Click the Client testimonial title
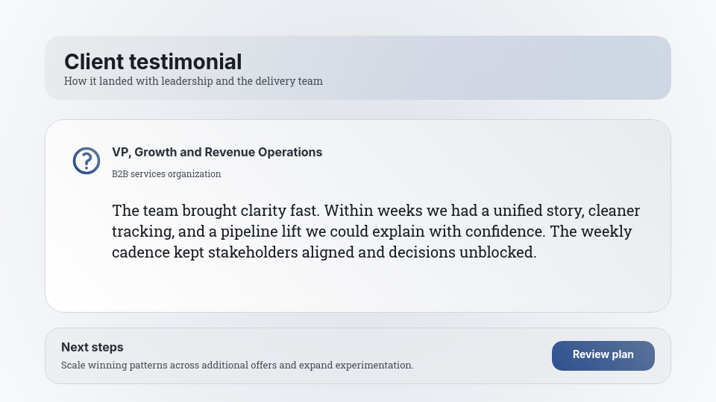716x402 pixels. pyautogui.click(x=153, y=62)
